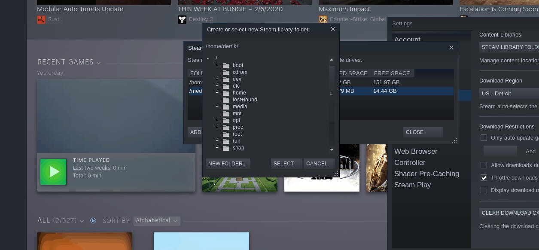Image resolution: width=539 pixels, height=250 pixels.
Task: Click the Destiny 2 game icon
Action: [x=182, y=19]
